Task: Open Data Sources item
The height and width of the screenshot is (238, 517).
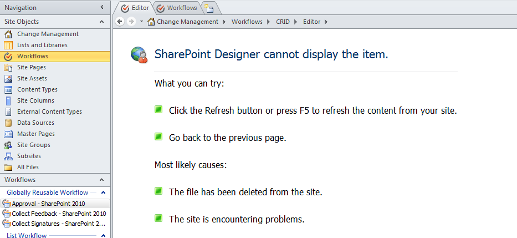Action: pos(35,123)
